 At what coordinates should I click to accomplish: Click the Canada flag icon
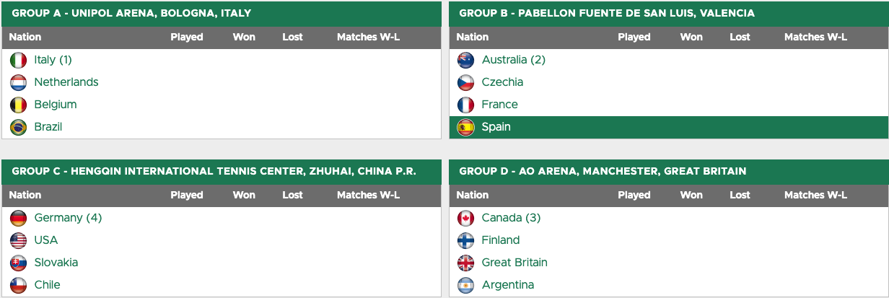pos(466,219)
